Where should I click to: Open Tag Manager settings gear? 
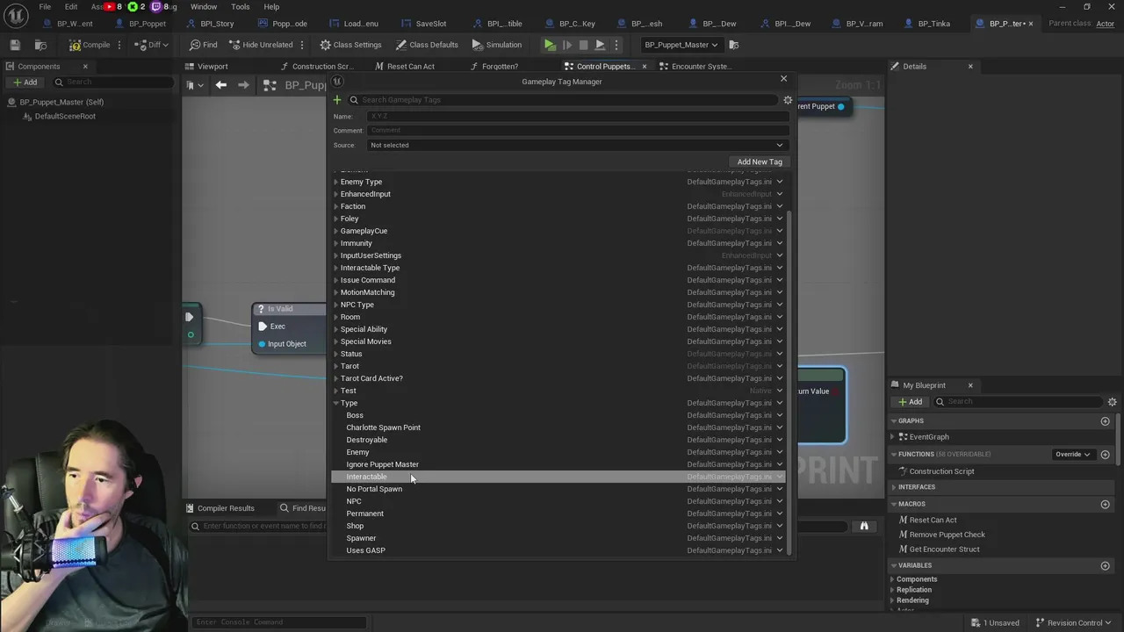[788, 100]
